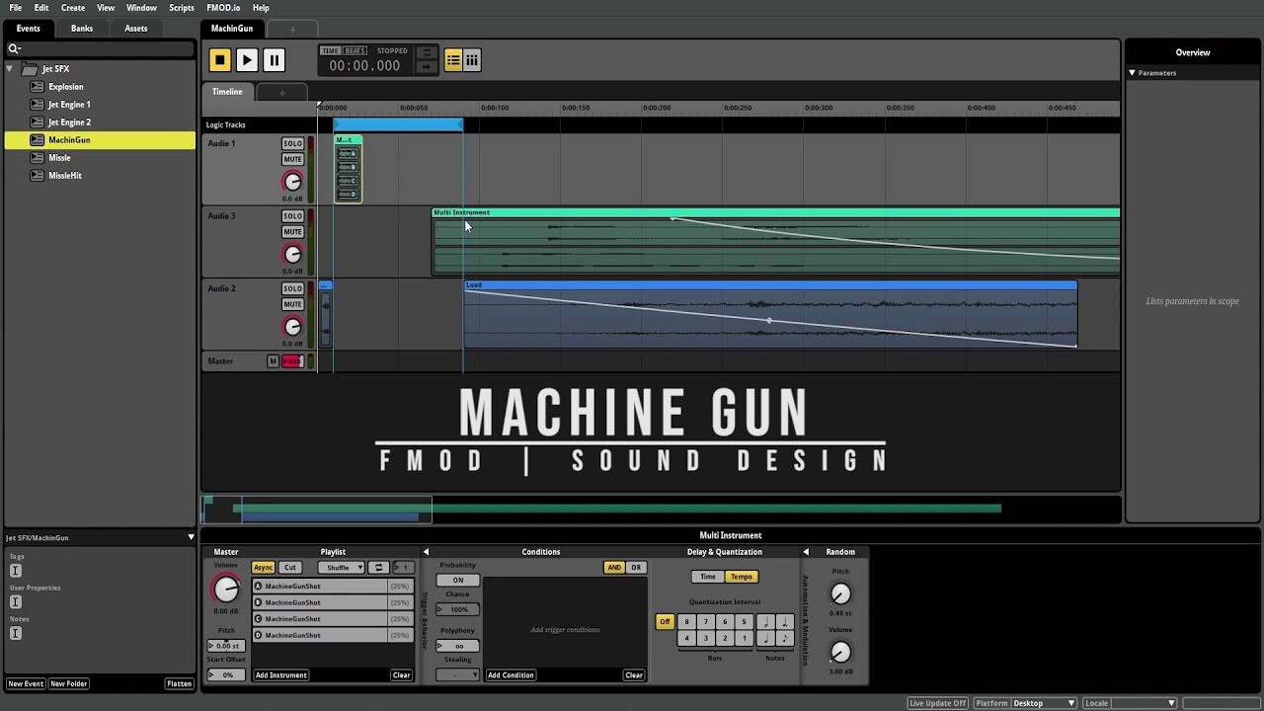Solo the Audio 1 track
Screen dimensions: 1264x711
coord(291,142)
